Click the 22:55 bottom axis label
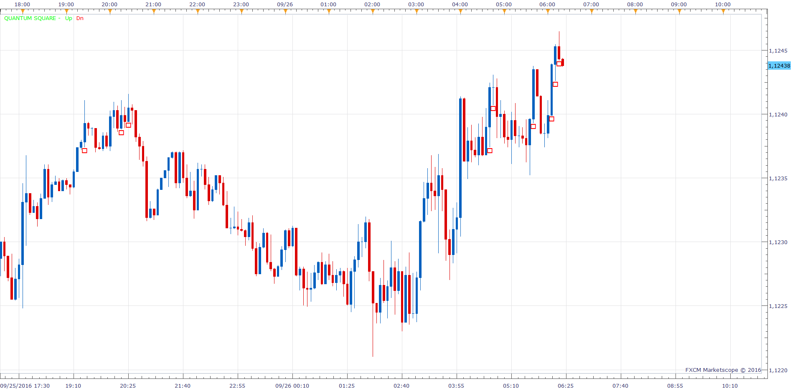Screen dimensions: 795x391 pos(237,386)
